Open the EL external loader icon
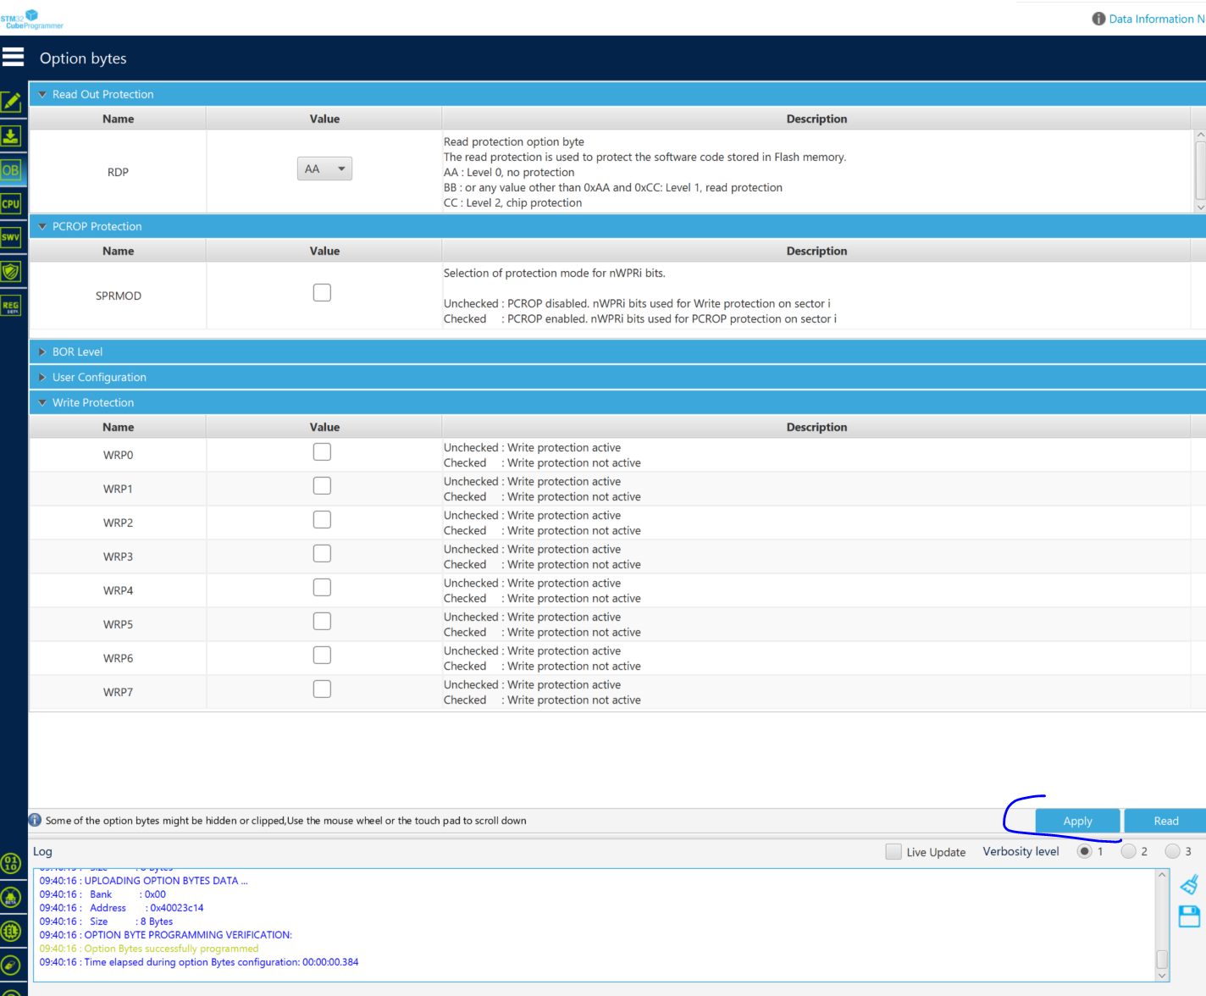Screen dimensions: 1206x996 point(11,932)
